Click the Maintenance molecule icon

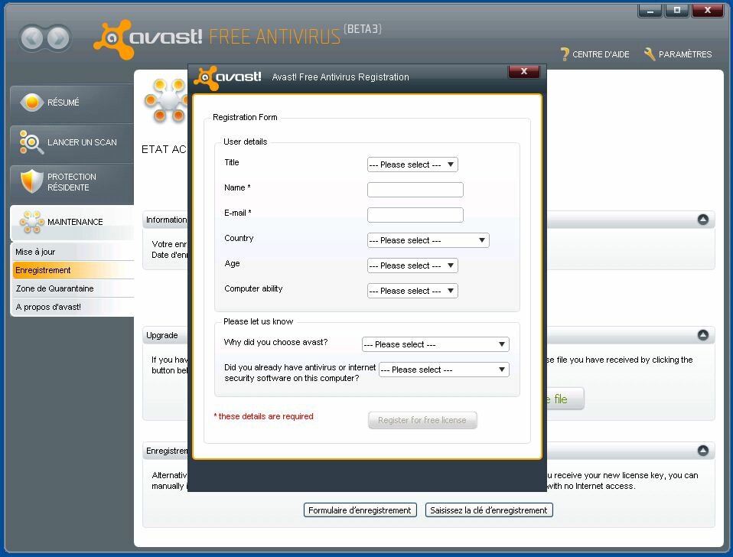coord(32,222)
